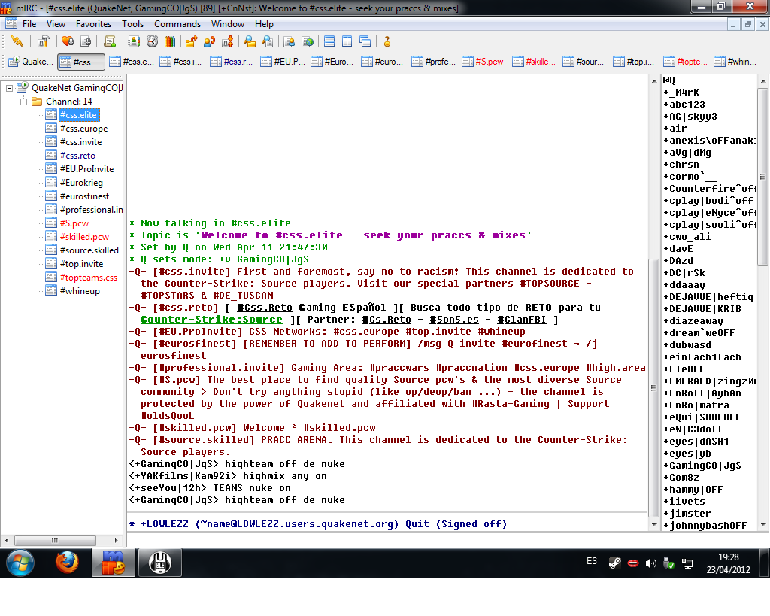Select nick +GamingCO|JgS in the nick list
Image resolution: width=770 pixels, height=616 pixels.
702,465
